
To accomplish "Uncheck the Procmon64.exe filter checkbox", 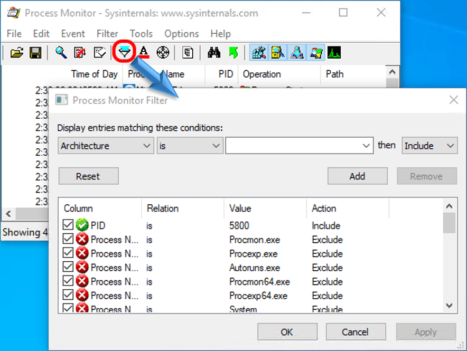I will [x=68, y=280].
